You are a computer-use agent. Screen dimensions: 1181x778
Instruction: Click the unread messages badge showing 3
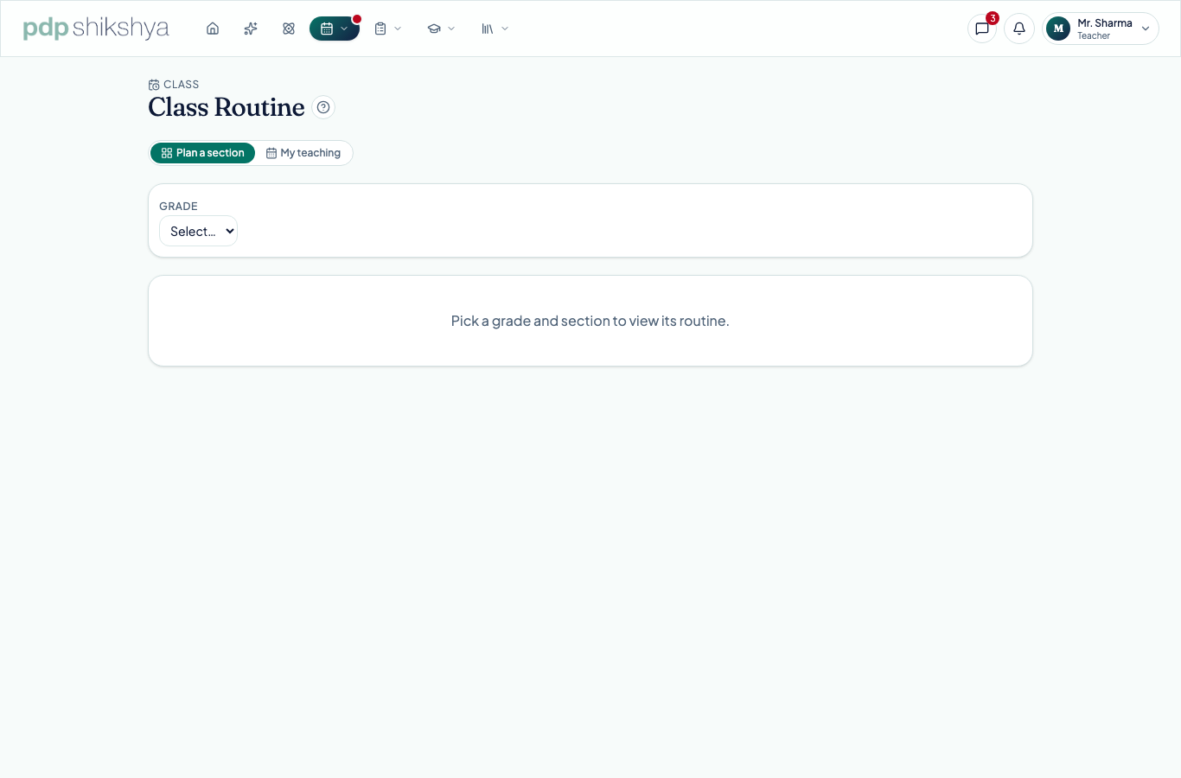click(993, 18)
